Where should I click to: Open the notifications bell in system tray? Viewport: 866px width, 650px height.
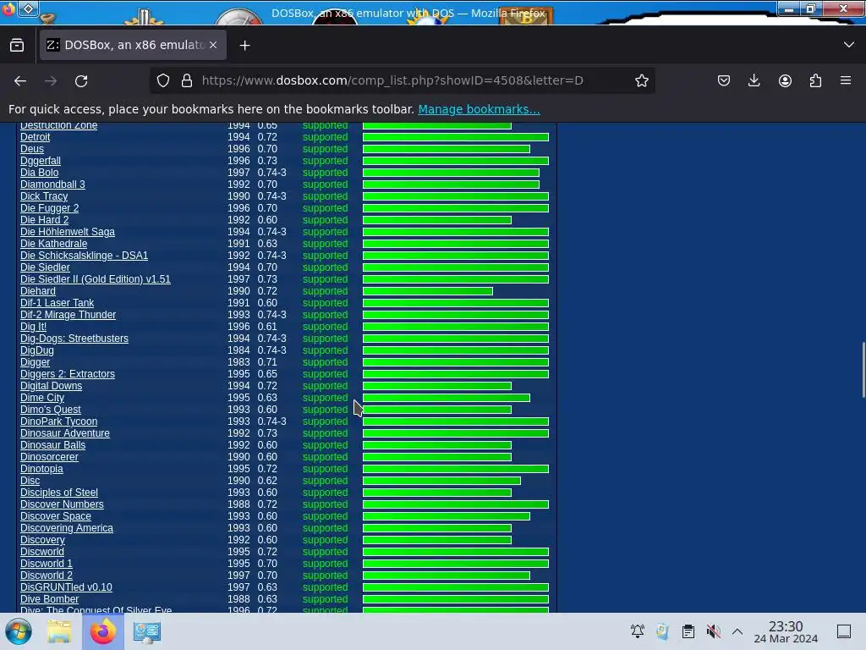pos(638,631)
